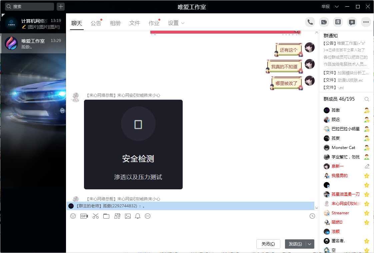Open send options arrow beside 发送
The height and width of the screenshot is (253, 374).
click(310, 244)
